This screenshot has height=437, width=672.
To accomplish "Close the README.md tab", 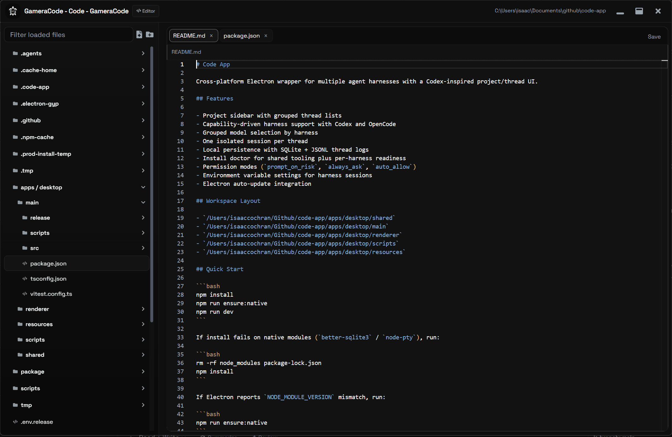I will 211,36.
